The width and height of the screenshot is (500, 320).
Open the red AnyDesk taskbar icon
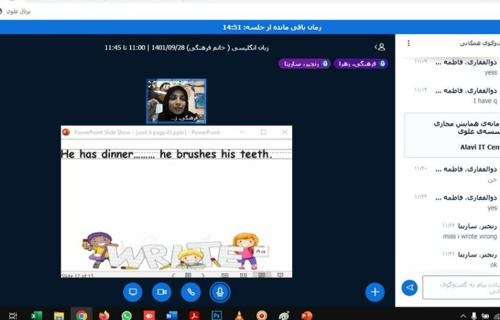(x=149, y=315)
